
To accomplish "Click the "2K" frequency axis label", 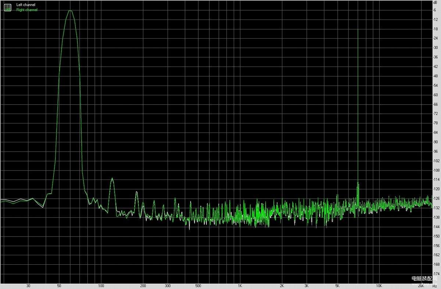I will coord(282,286).
